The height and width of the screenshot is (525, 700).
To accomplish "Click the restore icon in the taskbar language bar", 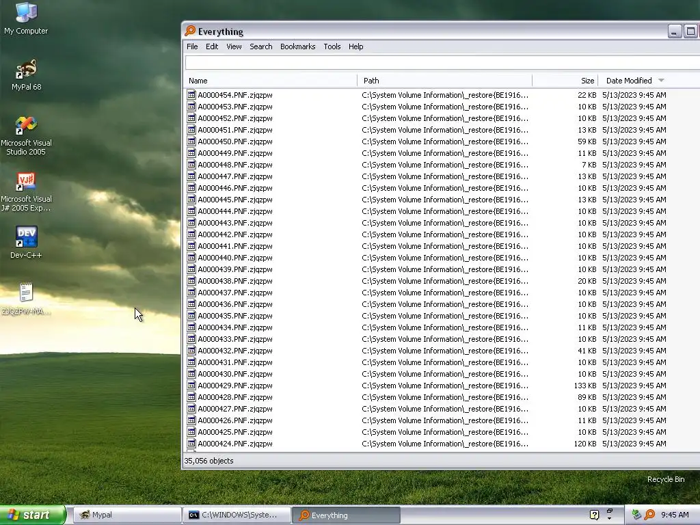I will click(x=609, y=511).
